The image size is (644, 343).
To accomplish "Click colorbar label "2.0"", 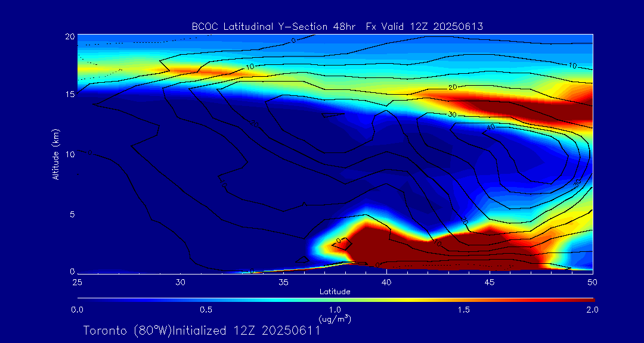I will point(592,310).
